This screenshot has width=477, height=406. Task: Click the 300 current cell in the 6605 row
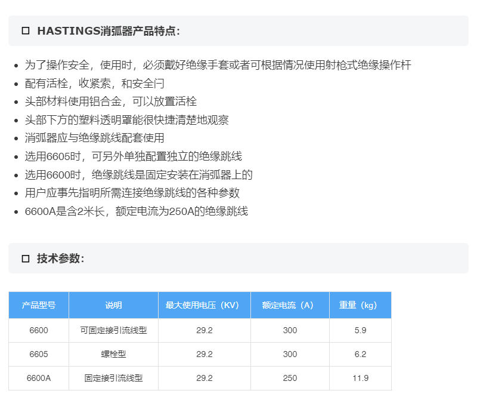290,354
